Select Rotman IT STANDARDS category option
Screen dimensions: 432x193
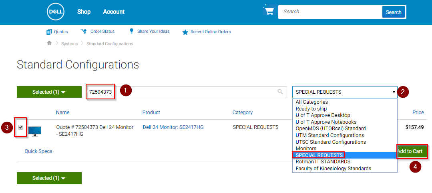pyautogui.click(x=323, y=162)
